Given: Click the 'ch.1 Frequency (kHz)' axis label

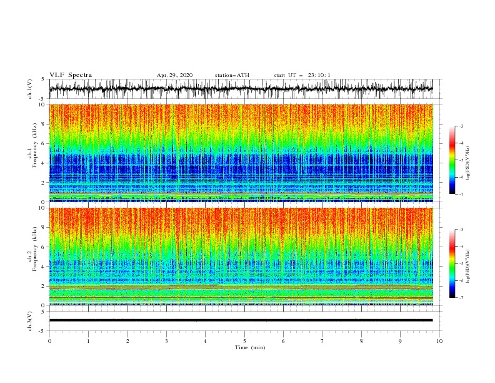Looking at the screenshot, I should [32, 144].
